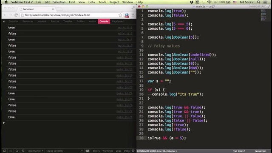Open the Project menu
Screen dimensions: 272x153
pyautogui.click(x=114, y=2)
